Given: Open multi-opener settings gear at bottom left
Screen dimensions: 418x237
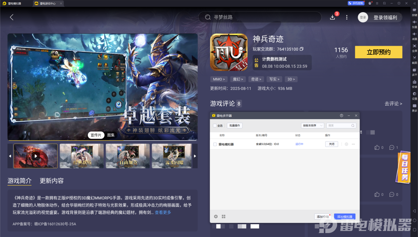Looking at the screenshot, I should click(x=216, y=217).
